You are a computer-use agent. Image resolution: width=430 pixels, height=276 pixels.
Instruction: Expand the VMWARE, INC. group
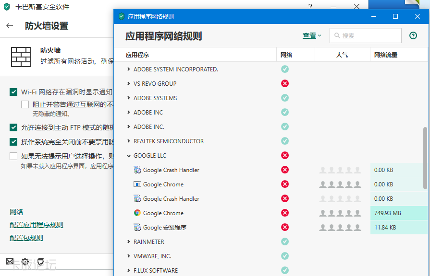point(128,256)
